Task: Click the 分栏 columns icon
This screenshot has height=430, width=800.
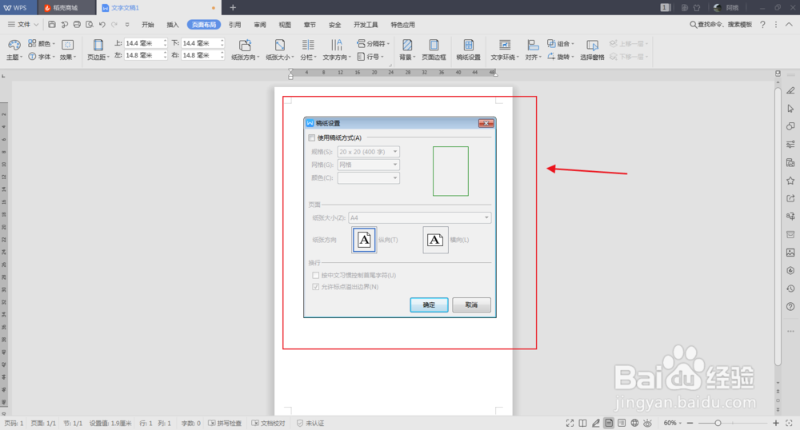Action: pyautogui.click(x=308, y=45)
